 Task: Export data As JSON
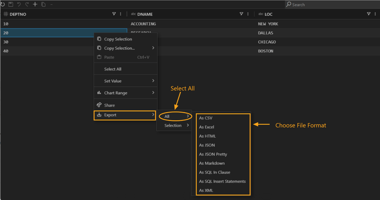point(223,145)
